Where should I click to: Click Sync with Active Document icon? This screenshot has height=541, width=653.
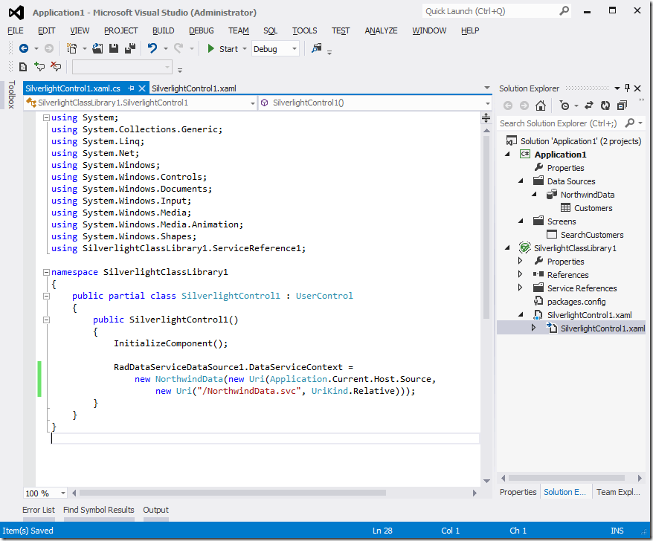click(x=588, y=106)
